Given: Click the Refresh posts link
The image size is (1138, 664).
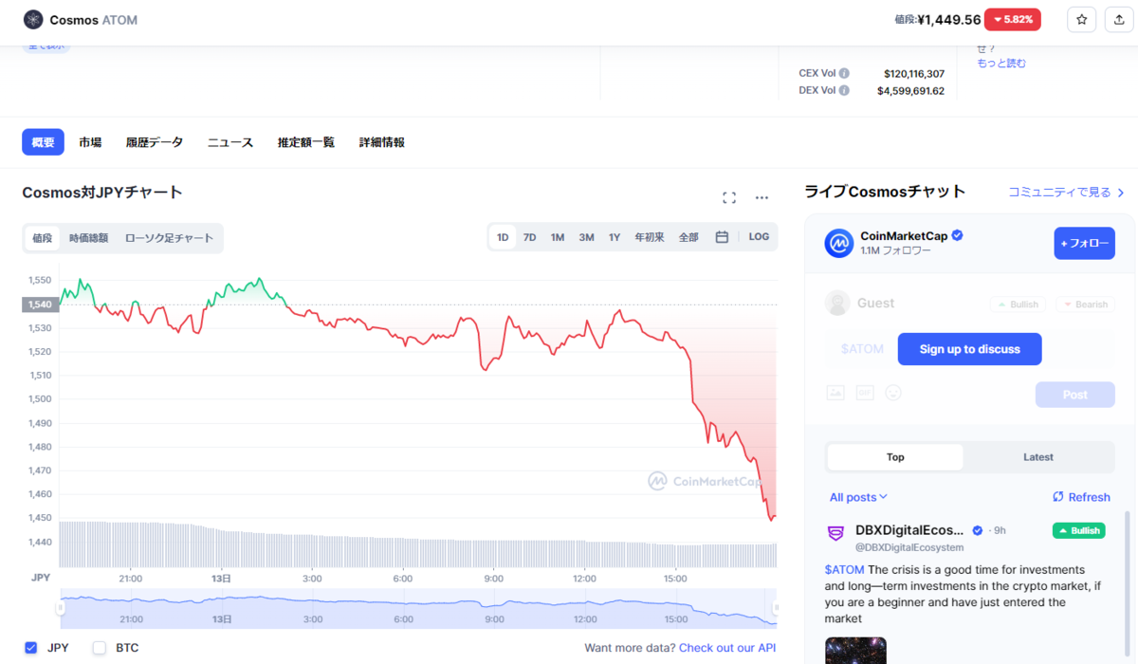Looking at the screenshot, I should pos(1082,497).
